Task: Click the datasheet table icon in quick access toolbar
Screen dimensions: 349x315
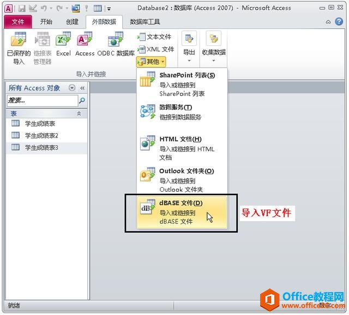Action: 98,9
